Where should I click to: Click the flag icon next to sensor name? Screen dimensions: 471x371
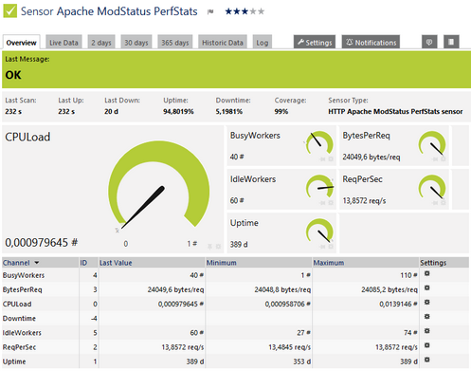[x=210, y=12]
